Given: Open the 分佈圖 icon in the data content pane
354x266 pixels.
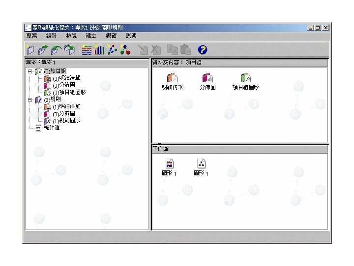Looking at the screenshot, I should point(207,81).
